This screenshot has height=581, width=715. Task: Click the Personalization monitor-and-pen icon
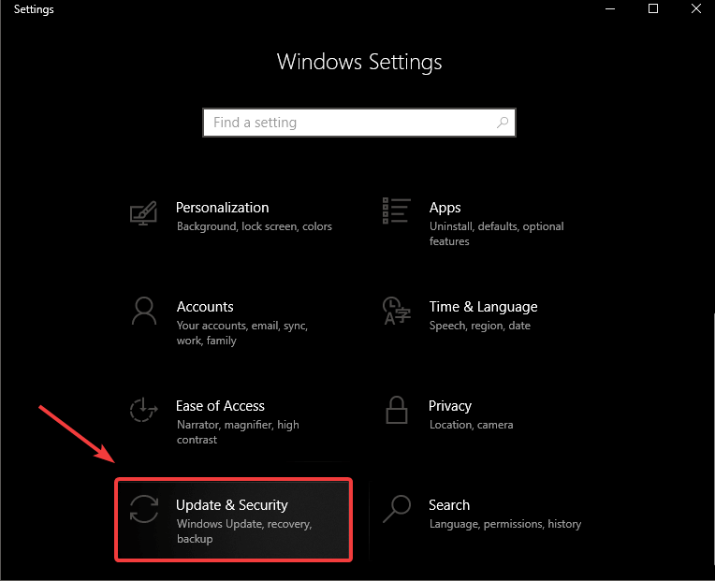point(143,212)
